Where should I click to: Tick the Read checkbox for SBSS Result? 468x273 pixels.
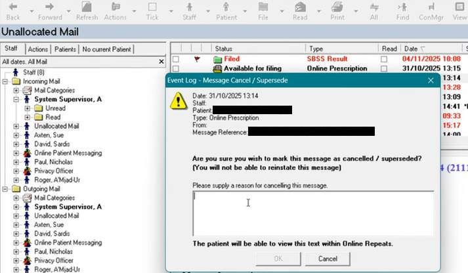click(385, 59)
